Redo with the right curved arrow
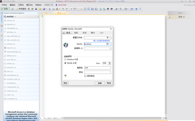This screenshot has width=195, height=121. click(67, 9)
